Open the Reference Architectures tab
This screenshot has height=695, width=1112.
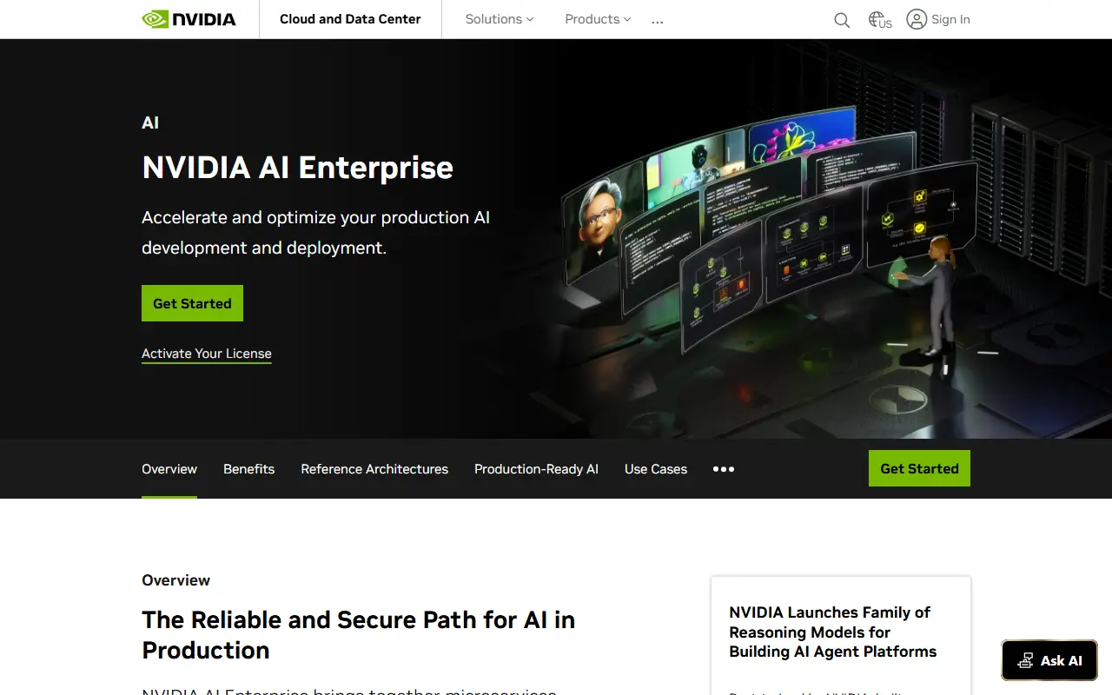374,469
